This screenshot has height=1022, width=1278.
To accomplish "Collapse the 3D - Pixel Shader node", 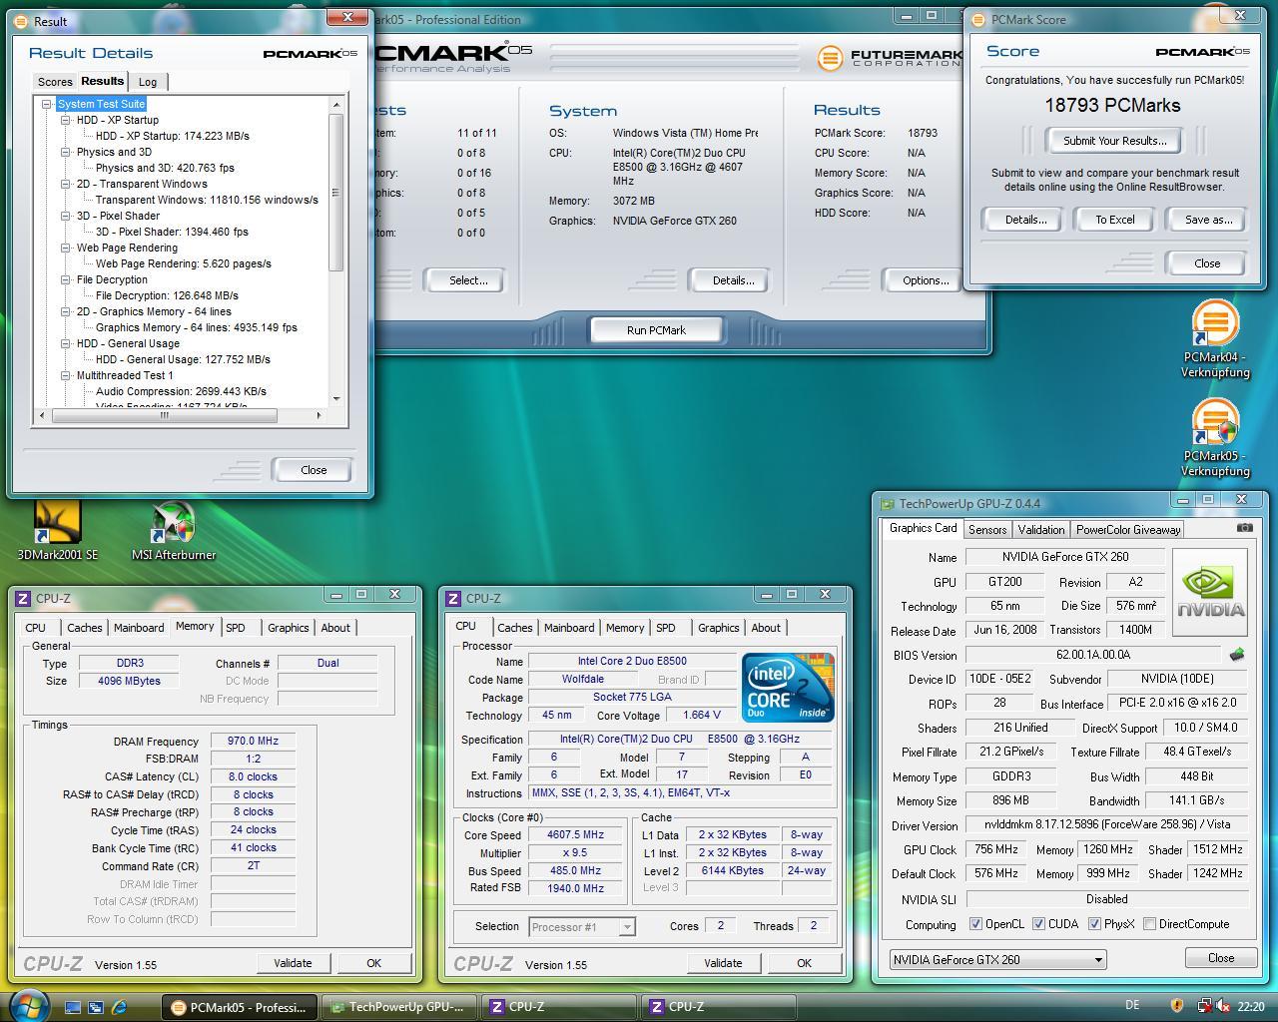I will pyautogui.click(x=65, y=216).
